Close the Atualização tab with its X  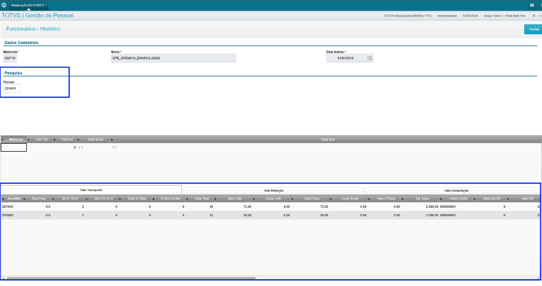pos(46,5)
